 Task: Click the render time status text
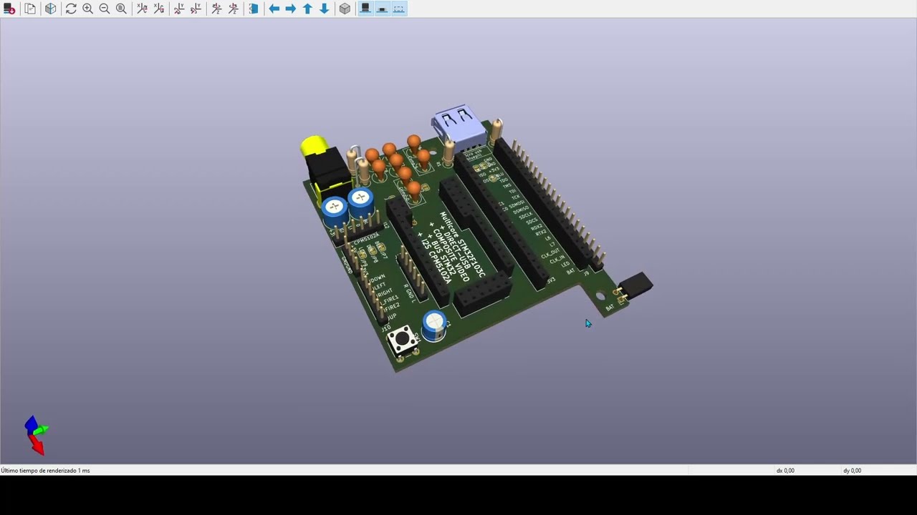(x=45, y=471)
